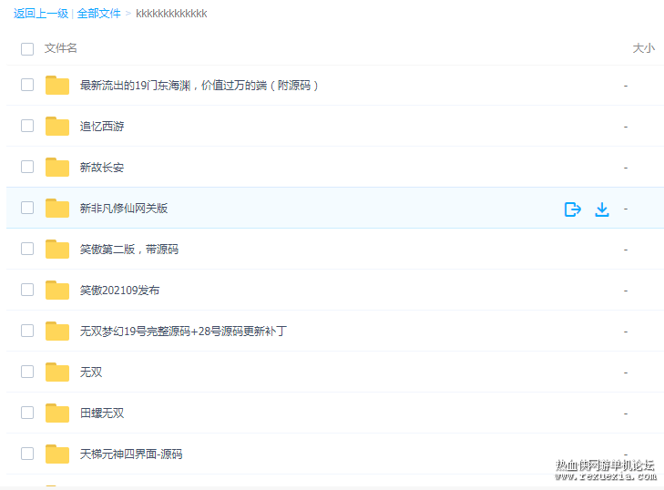The width and height of the screenshot is (664, 490).
Task: Open the 笑傲202109发布 folder icon
Action: tap(57, 291)
